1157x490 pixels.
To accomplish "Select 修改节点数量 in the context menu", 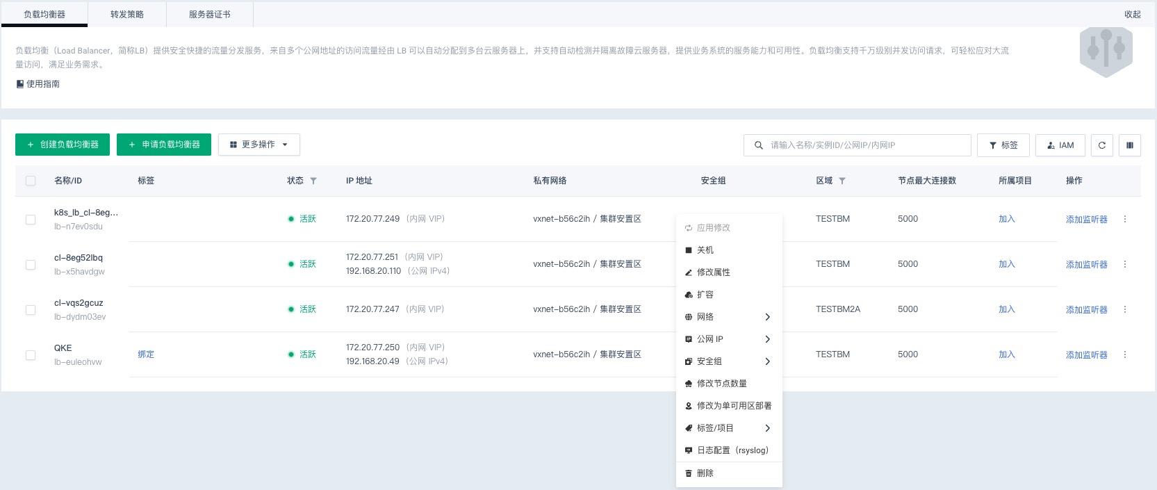I will click(x=721, y=384).
